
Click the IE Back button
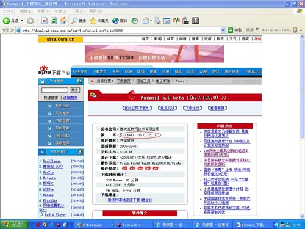pyautogui.click(x=10, y=21)
